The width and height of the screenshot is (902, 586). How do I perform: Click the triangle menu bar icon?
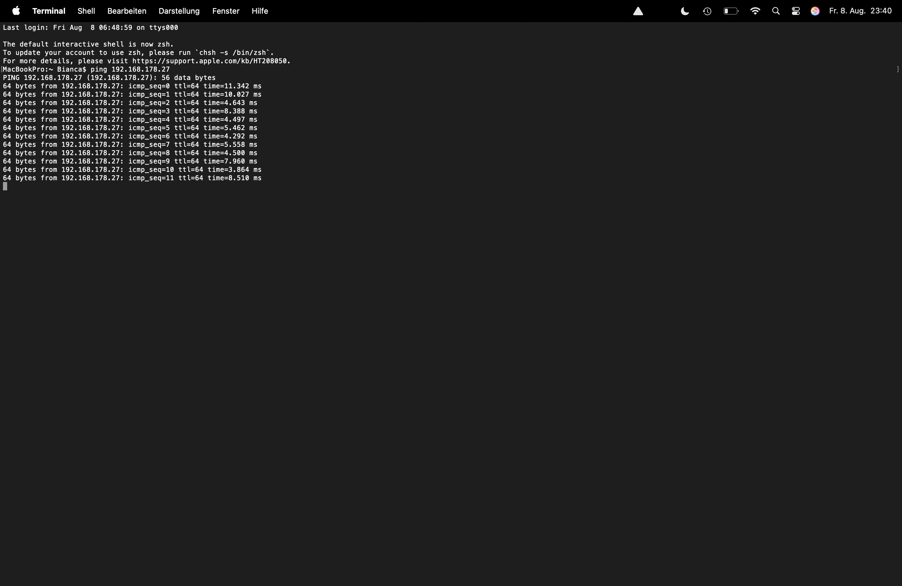click(x=638, y=11)
